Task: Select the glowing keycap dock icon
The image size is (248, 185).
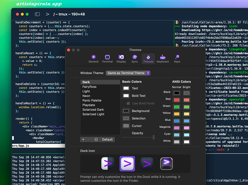Action: pos(166,164)
